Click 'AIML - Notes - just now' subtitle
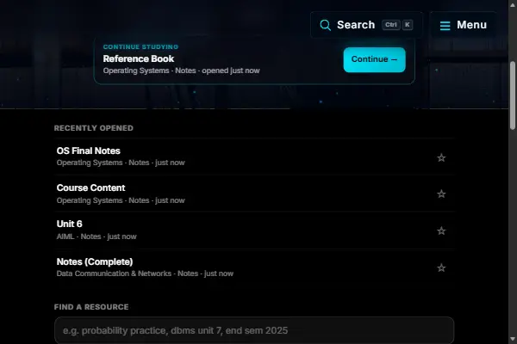The width and height of the screenshot is (517, 344). pyautogui.click(x=97, y=236)
